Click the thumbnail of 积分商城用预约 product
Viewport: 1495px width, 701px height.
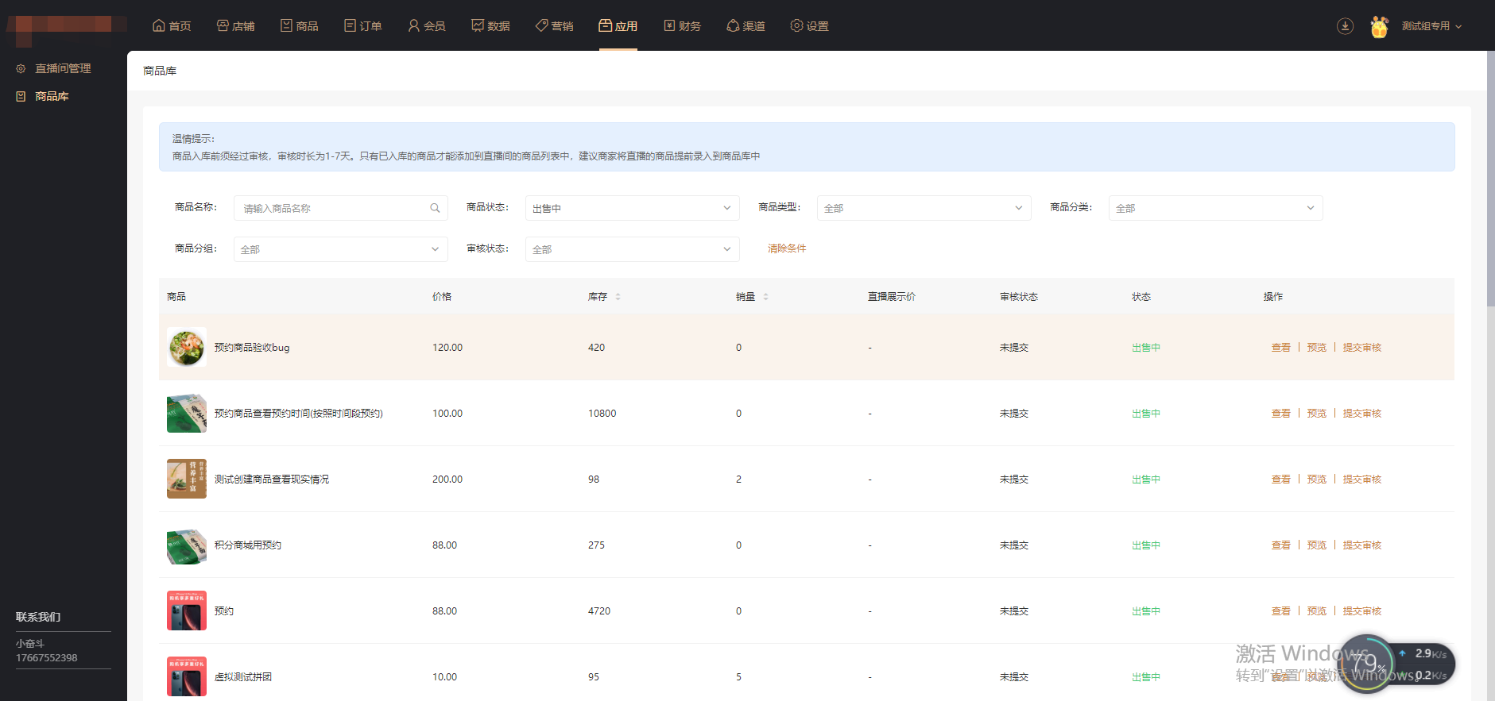point(187,545)
